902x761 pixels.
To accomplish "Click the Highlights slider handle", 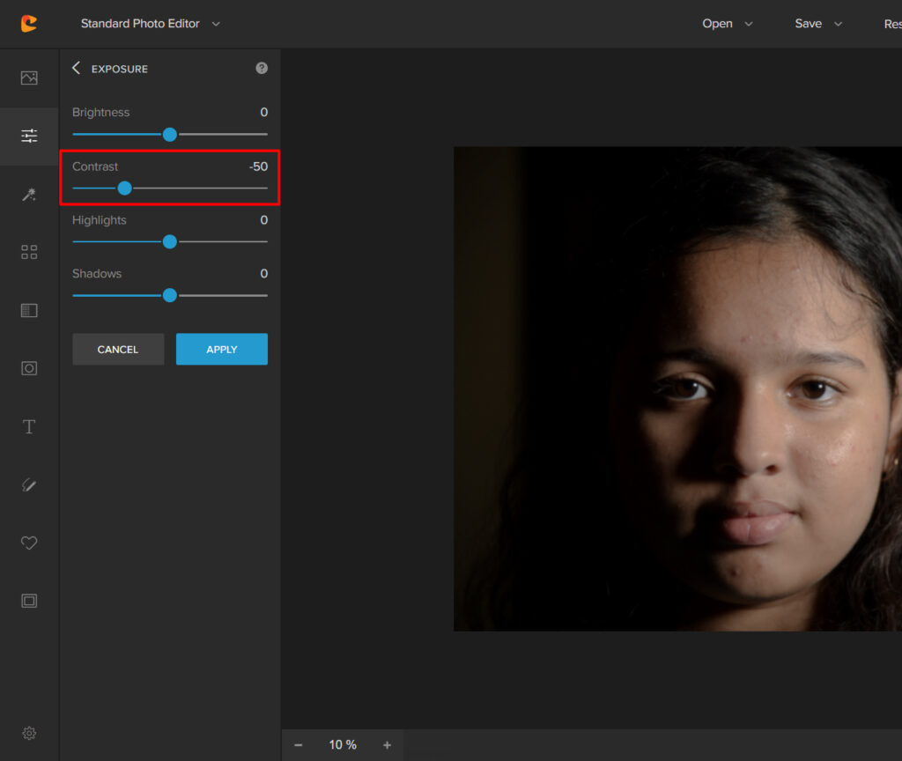I will pos(170,241).
